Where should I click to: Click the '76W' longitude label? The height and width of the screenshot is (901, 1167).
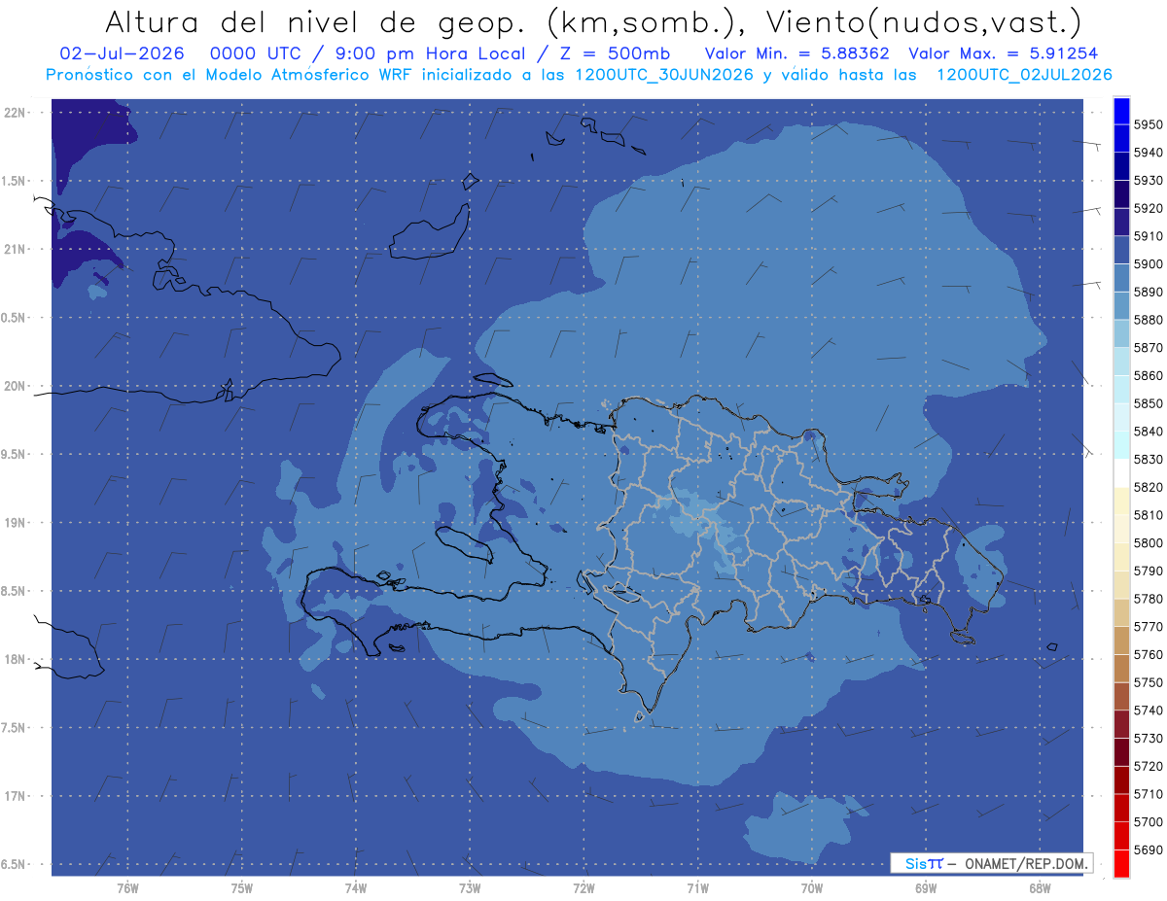(x=127, y=889)
